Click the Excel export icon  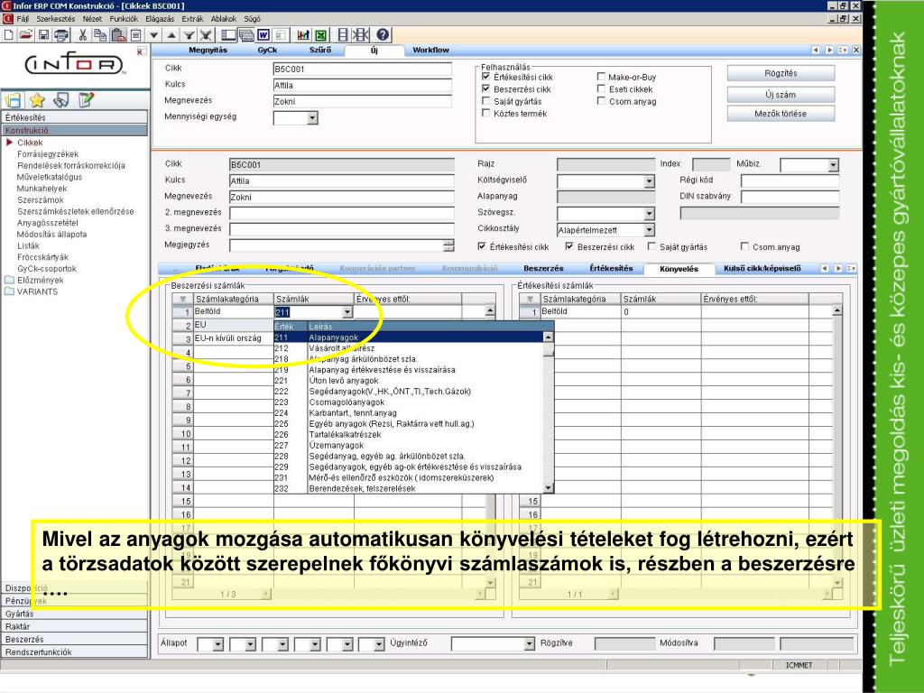[x=320, y=35]
